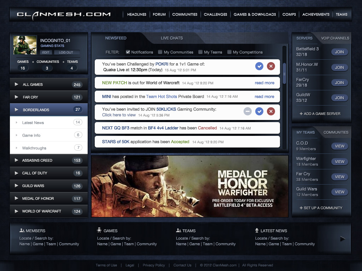Click the plus icon beside Set Up a Community
Screen dimensions: 362x271
click(301, 208)
